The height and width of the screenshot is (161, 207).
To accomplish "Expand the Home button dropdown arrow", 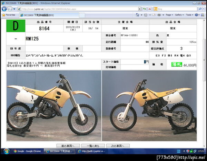I will (141, 15).
